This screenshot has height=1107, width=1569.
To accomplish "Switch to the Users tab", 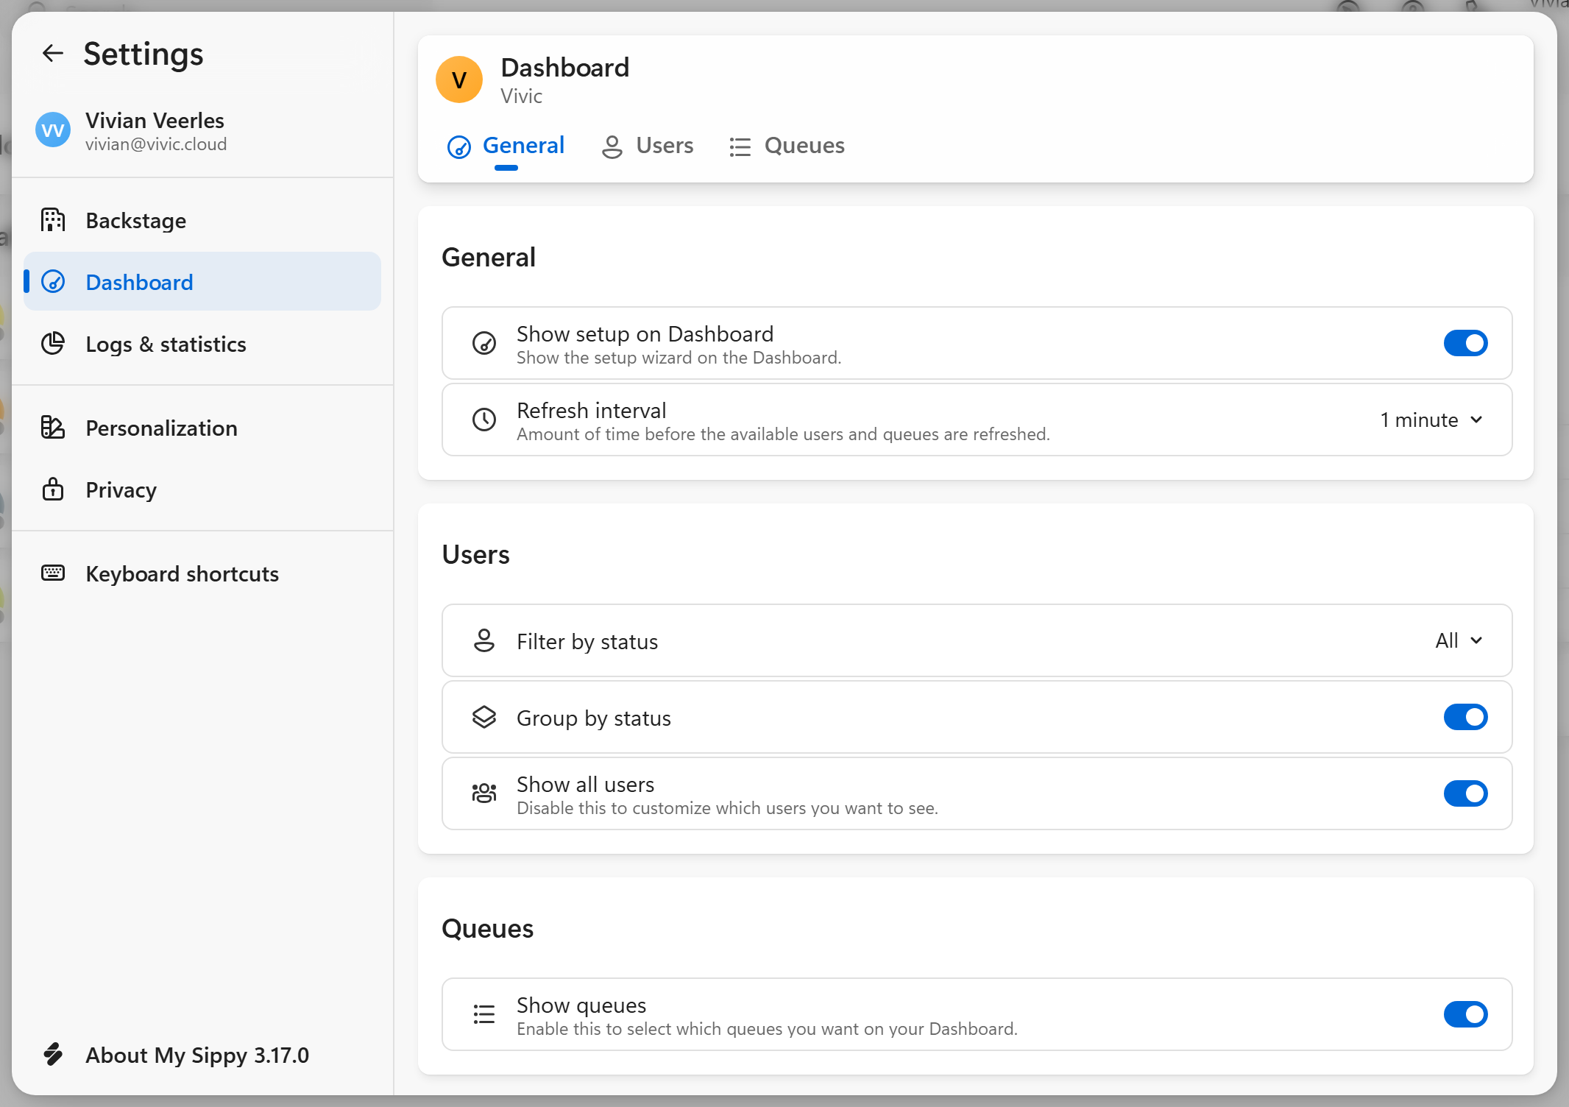I will pyautogui.click(x=648, y=146).
